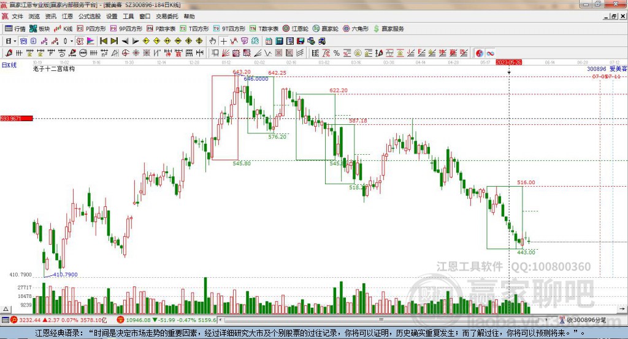Open the 行情 market quotes view
628x339 pixels.
(15, 29)
